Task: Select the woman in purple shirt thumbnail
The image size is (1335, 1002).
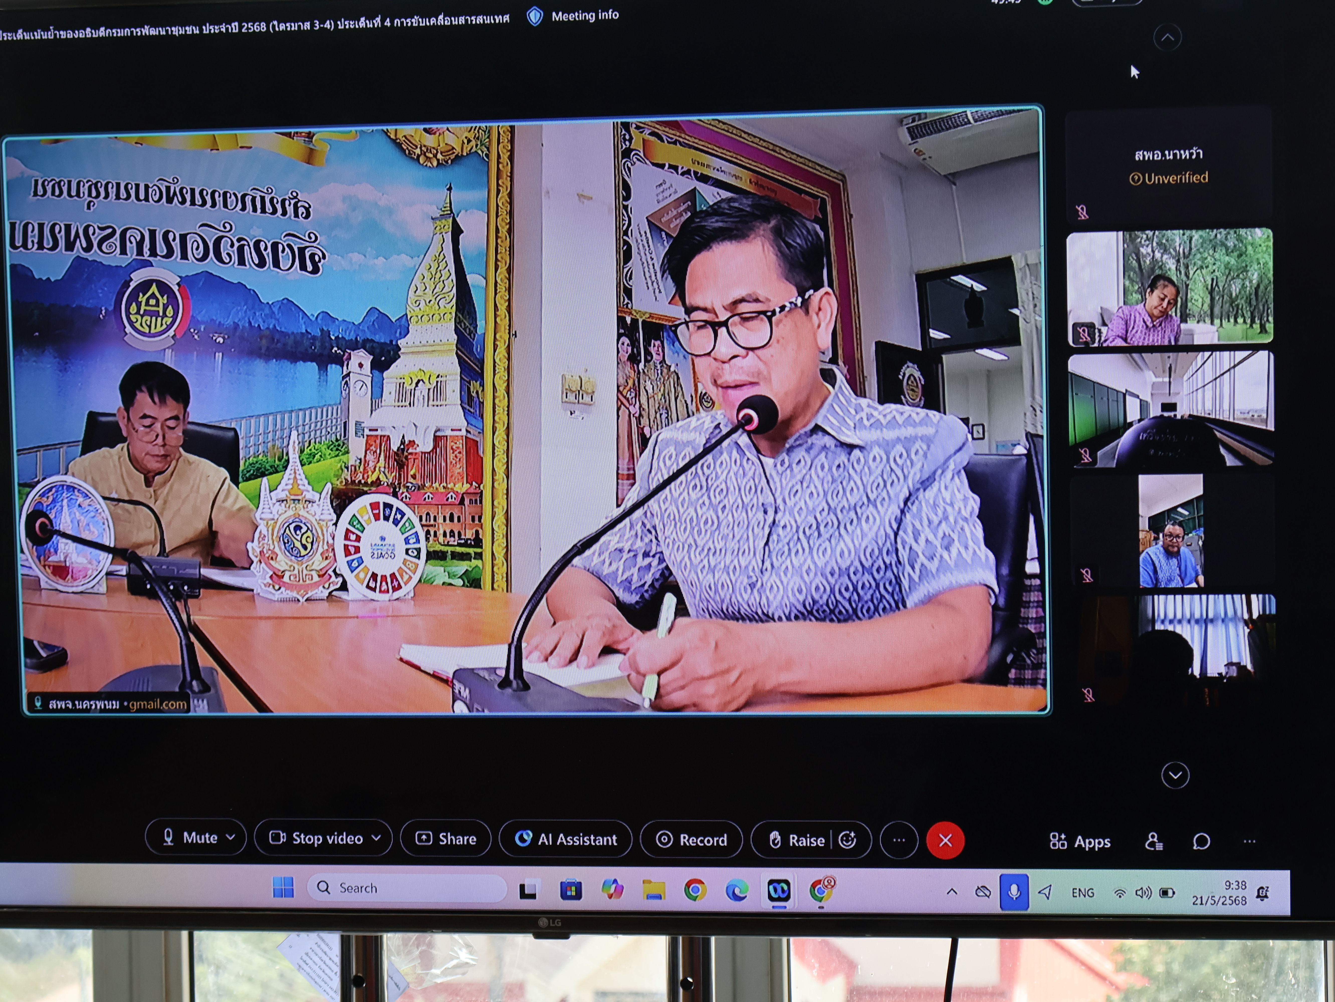Action: [1170, 287]
